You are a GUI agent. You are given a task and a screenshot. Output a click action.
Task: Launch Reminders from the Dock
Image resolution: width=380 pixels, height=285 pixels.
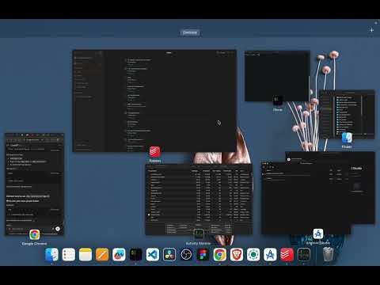pos(69,255)
